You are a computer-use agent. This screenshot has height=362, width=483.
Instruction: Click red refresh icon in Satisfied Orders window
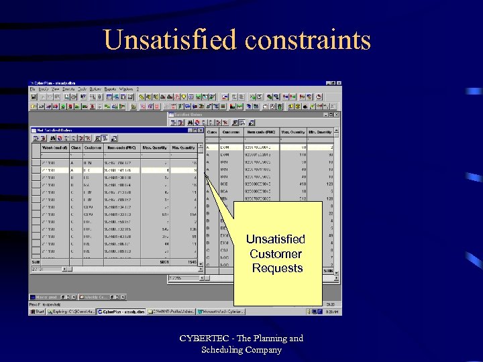click(x=197, y=123)
